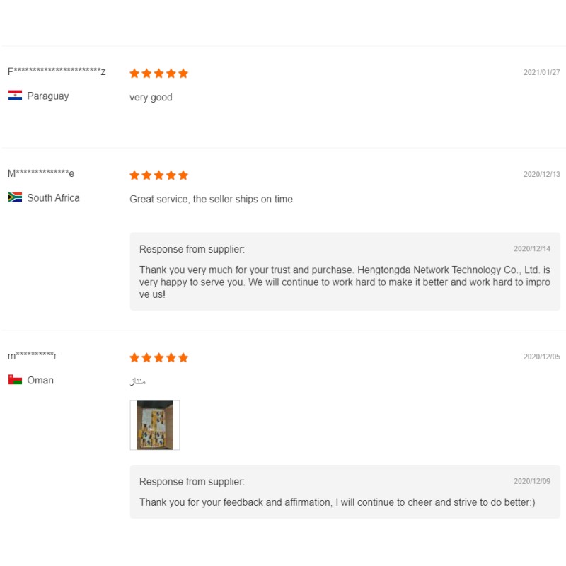Click reviewer name m***r

coord(33,356)
